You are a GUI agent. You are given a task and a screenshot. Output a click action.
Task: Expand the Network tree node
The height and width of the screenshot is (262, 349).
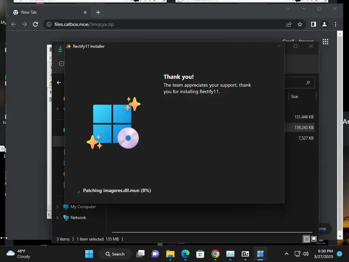57,218
